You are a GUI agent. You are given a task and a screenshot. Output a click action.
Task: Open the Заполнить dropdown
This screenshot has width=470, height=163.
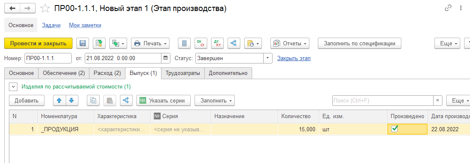coord(214,100)
